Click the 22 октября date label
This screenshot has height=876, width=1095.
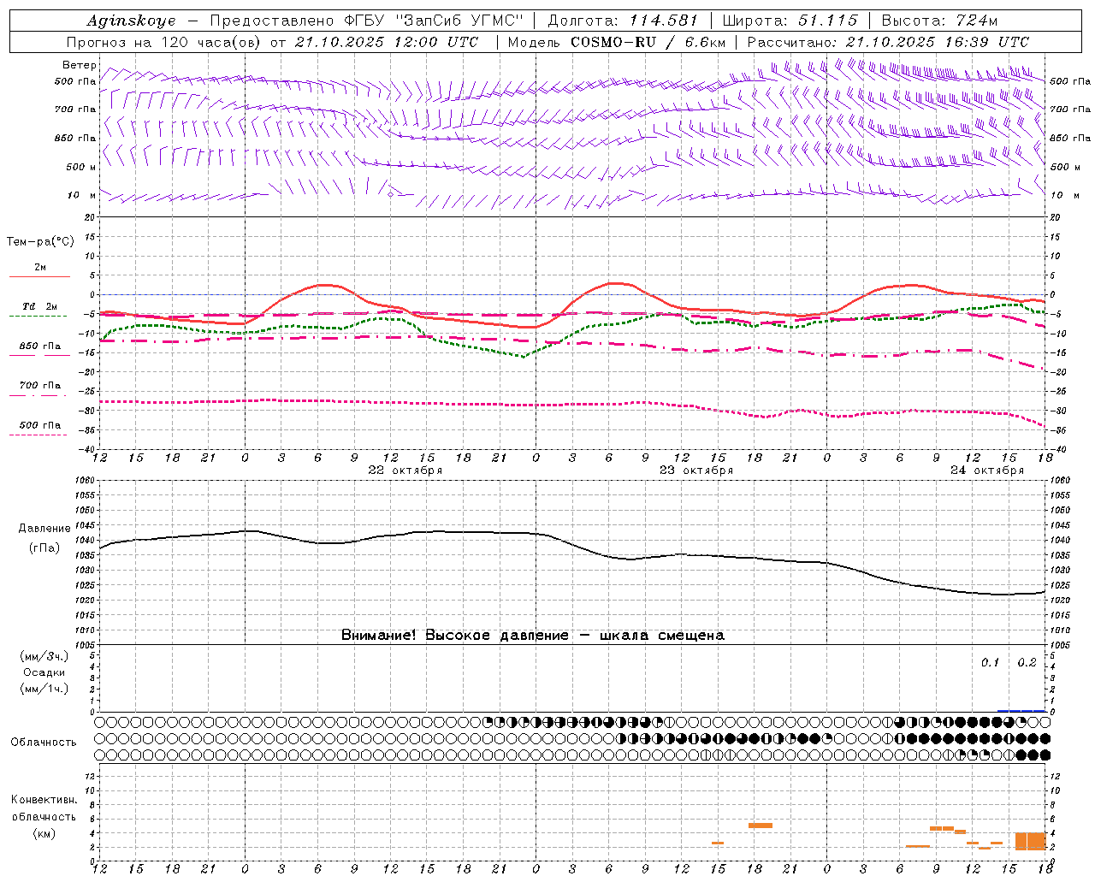coord(405,470)
